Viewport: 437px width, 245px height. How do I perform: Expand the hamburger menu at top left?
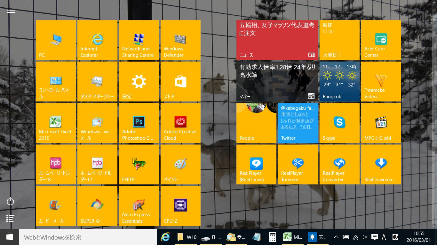point(11,10)
